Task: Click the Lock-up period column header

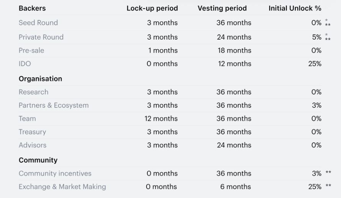Action: [152, 8]
